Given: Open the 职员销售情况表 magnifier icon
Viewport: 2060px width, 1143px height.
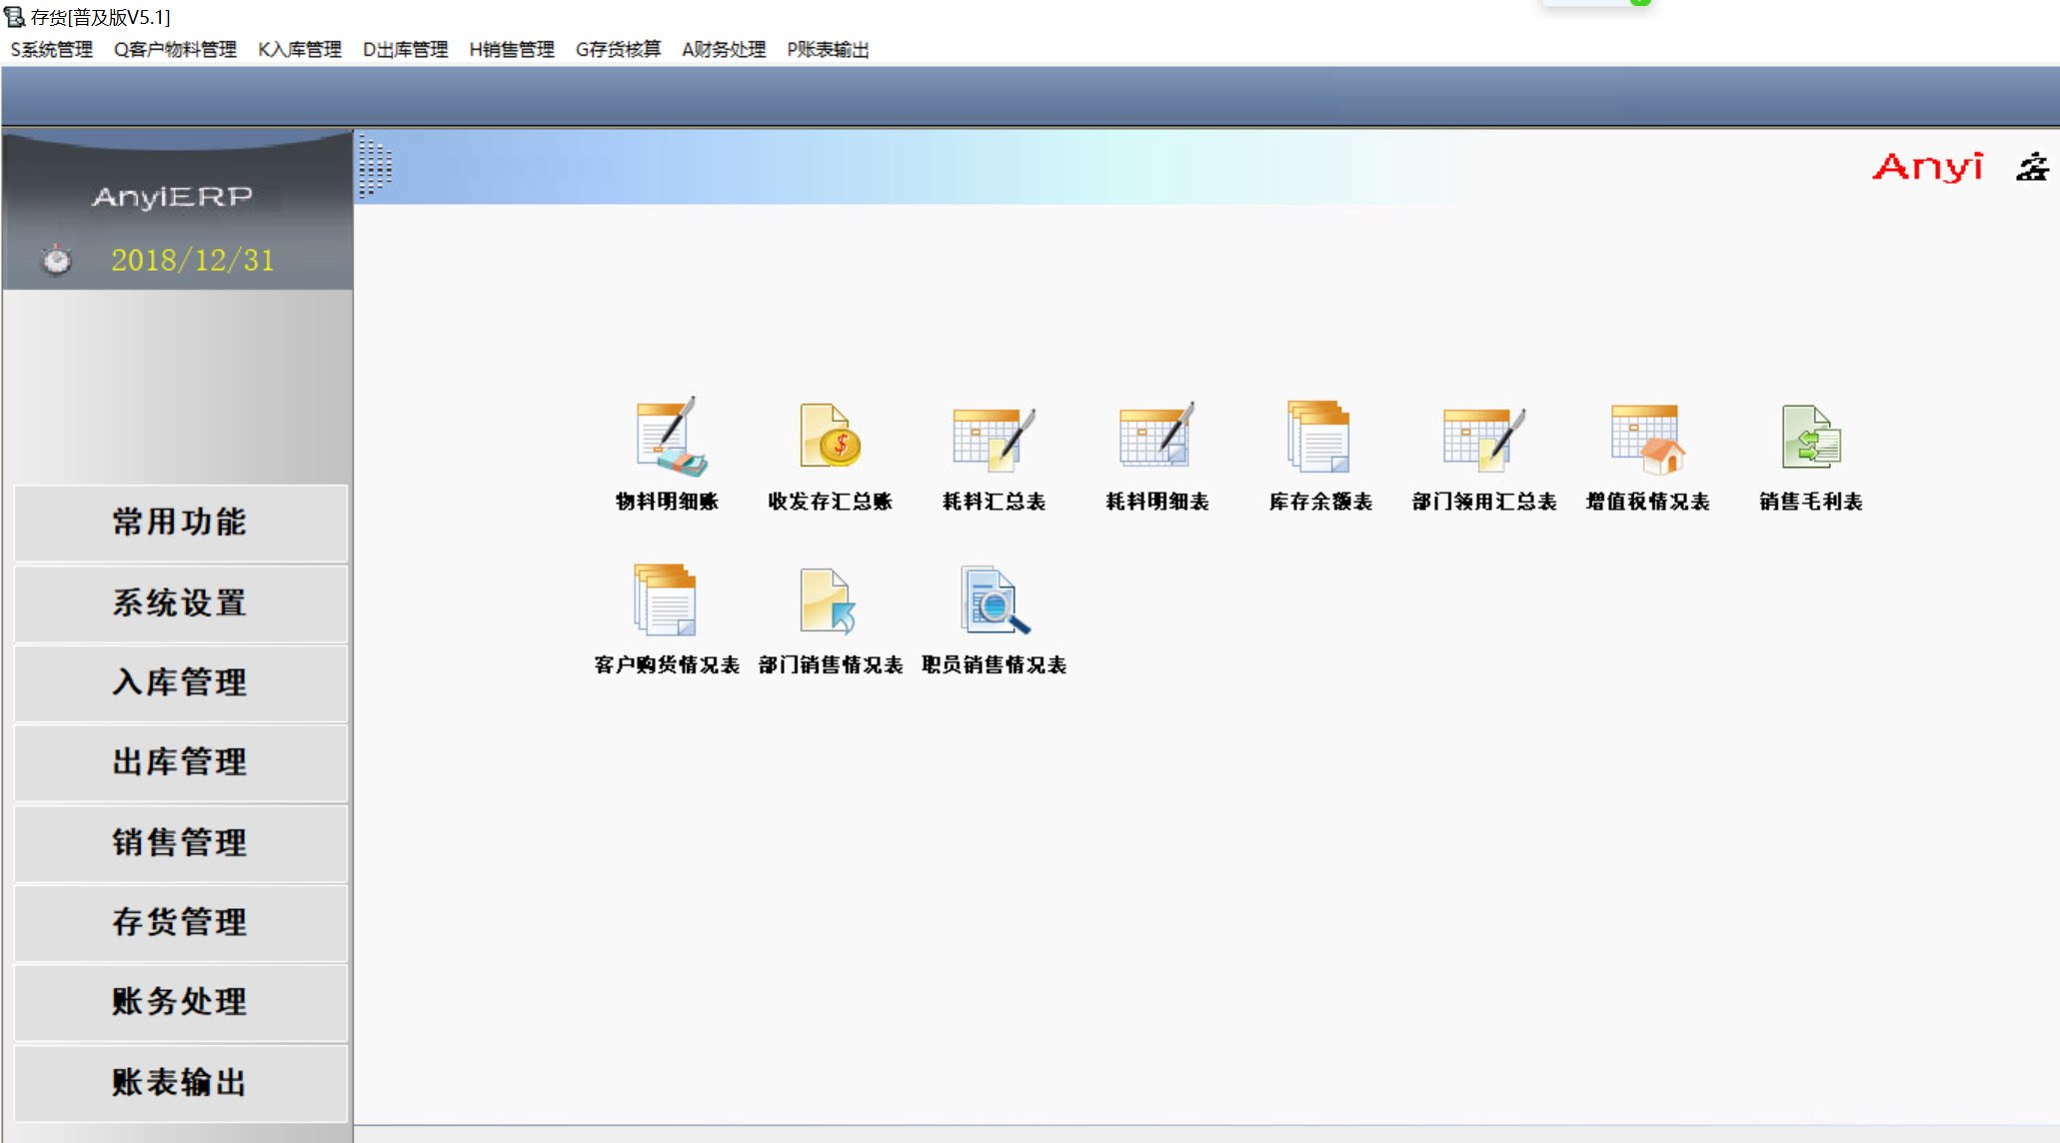Looking at the screenshot, I should [993, 600].
